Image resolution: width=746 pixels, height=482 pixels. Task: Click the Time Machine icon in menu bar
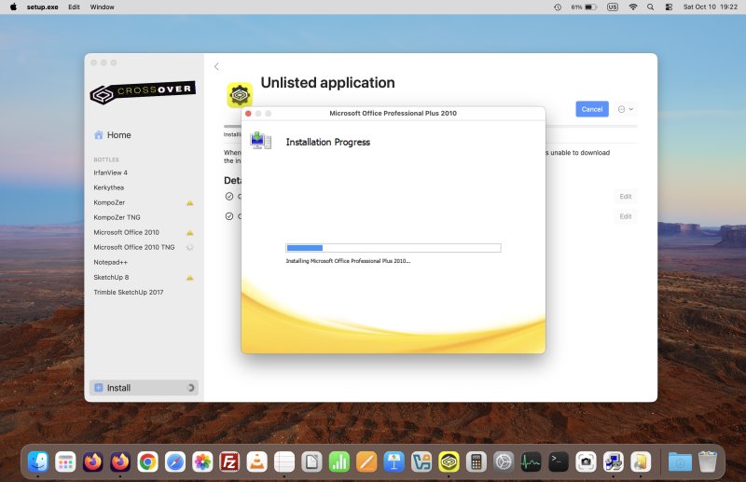[x=558, y=7]
